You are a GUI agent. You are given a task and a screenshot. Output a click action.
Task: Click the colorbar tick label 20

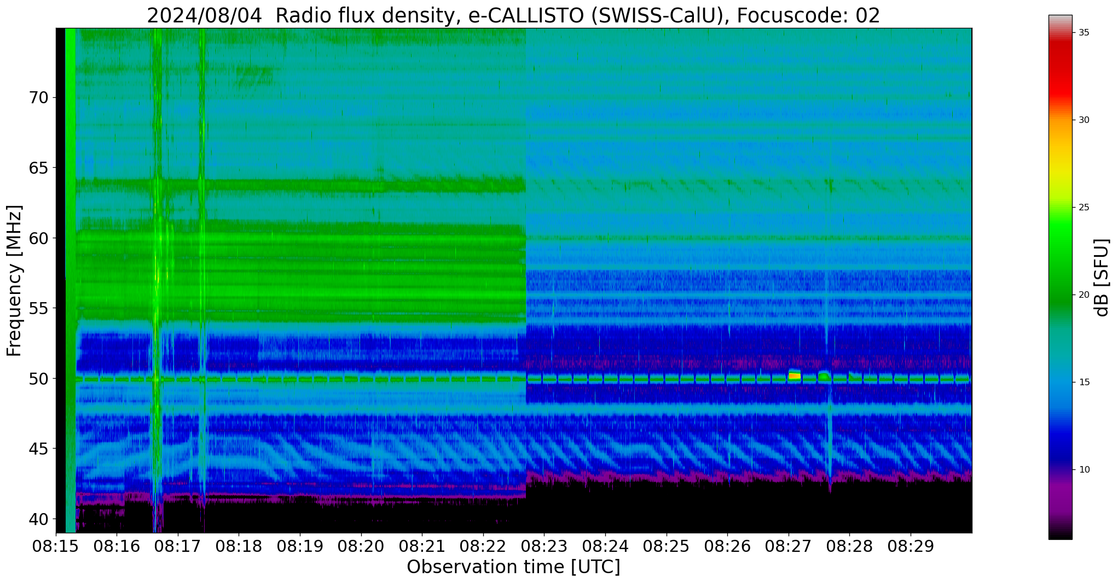click(1084, 295)
